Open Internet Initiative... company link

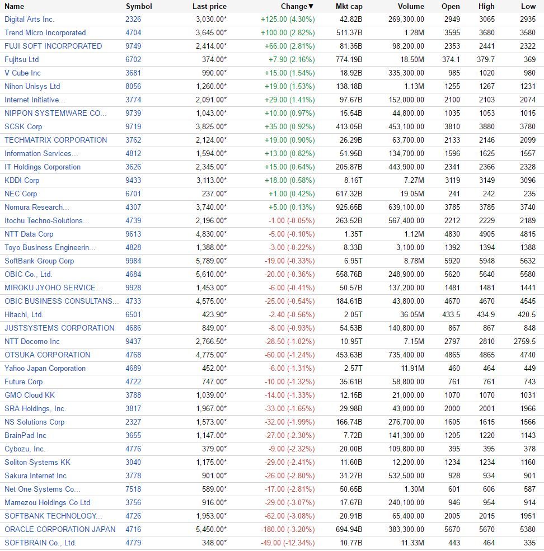click(35, 100)
